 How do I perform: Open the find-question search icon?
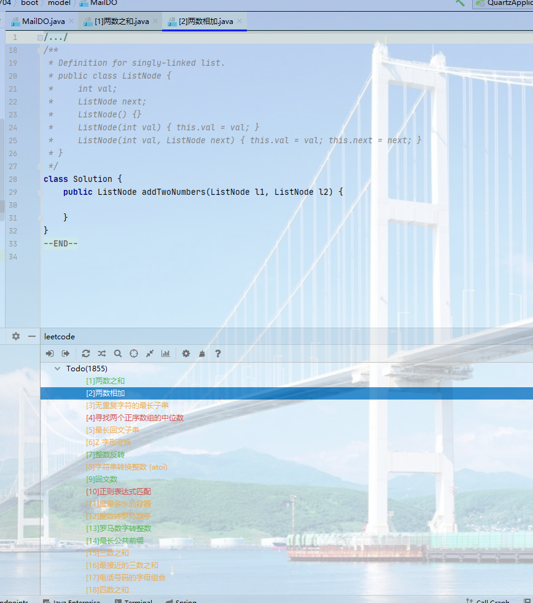(118, 353)
